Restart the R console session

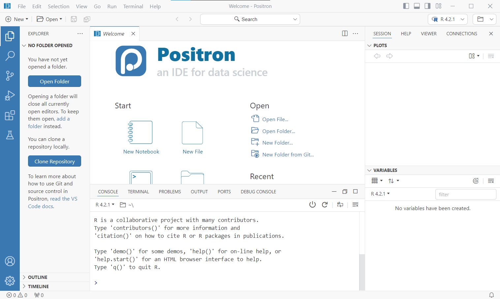325,204
